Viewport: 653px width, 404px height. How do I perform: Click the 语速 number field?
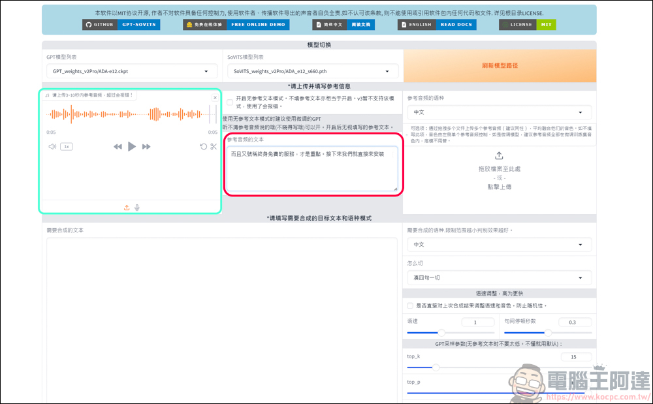pos(478,322)
